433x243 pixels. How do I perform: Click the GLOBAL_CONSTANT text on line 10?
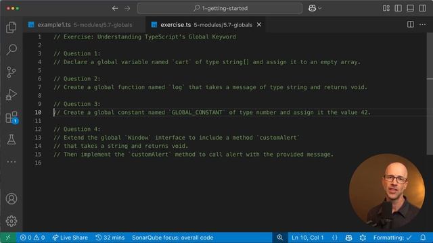pyautogui.click(x=197, y=113)
